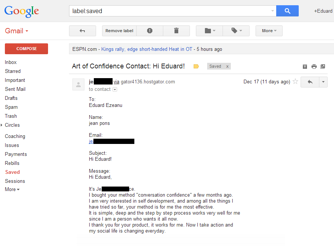Image resolution: width=334 pixels, height=246 pixels.
Task: Open the Labels tag dropdown
Action: 236,31
